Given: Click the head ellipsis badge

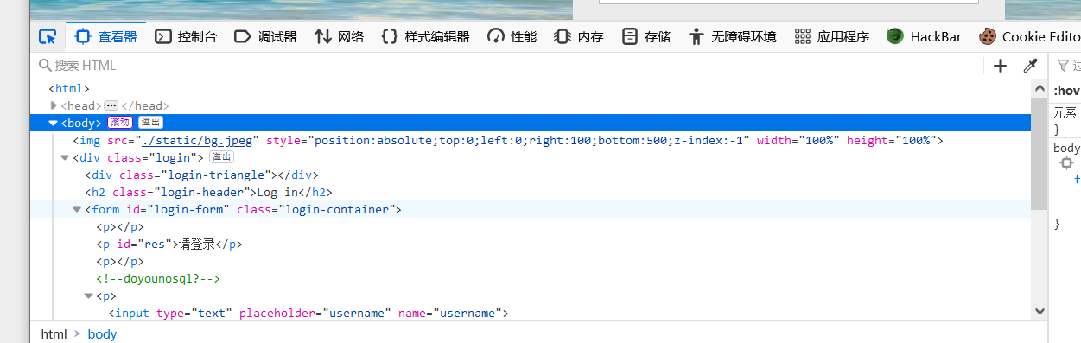Looking at the screenshot, I should pyautogui.click(x=111, y=105).
